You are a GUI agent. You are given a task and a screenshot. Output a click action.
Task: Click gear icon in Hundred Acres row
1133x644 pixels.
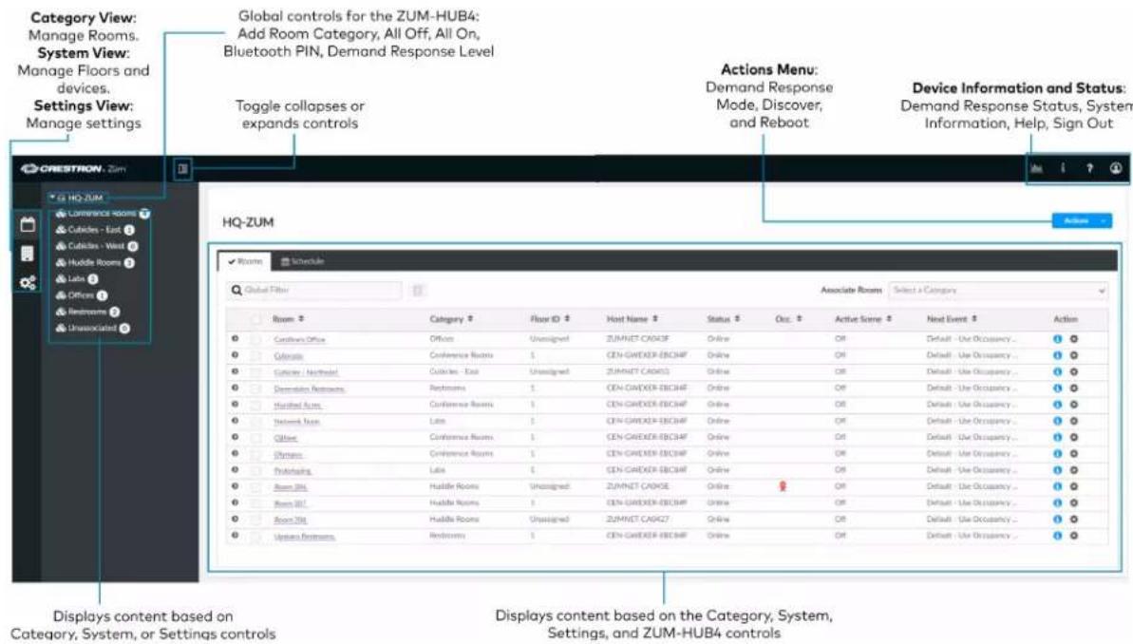(x=1074, y=405)
